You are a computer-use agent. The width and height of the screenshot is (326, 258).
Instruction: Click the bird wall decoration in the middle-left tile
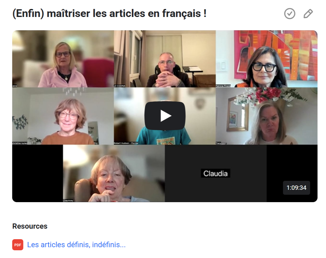20,122
